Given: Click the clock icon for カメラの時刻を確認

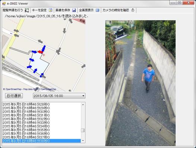Looking at the screenshot, I should (x=133, y=10).
